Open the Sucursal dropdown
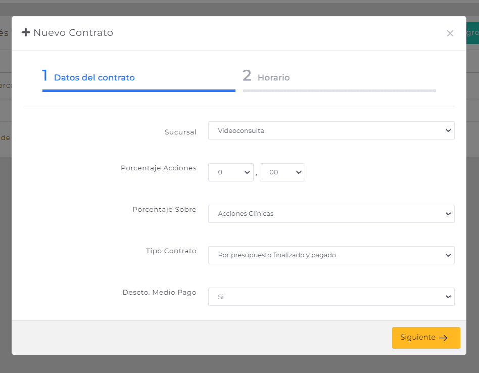This screenshot has height=373, width=479. pos(331,130)
